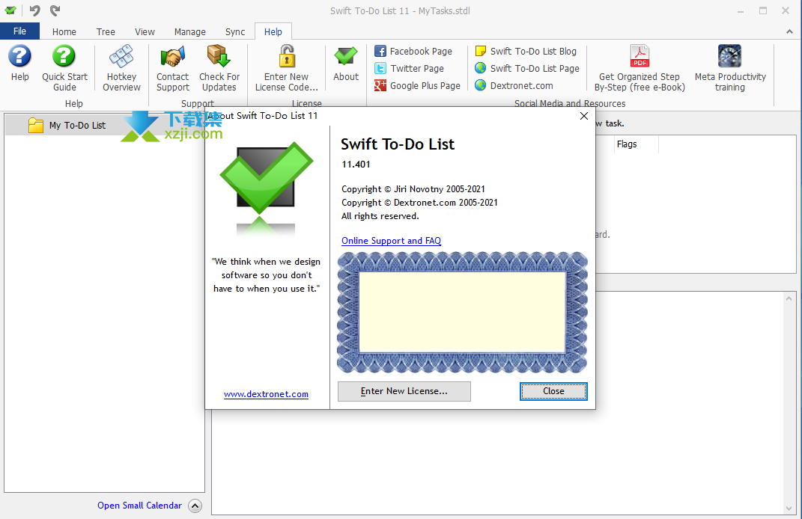Open www.dextronet.com link in dialog

(266, 394)
